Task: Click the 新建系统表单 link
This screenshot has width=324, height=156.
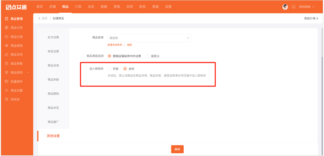Action: click(115, 45)
